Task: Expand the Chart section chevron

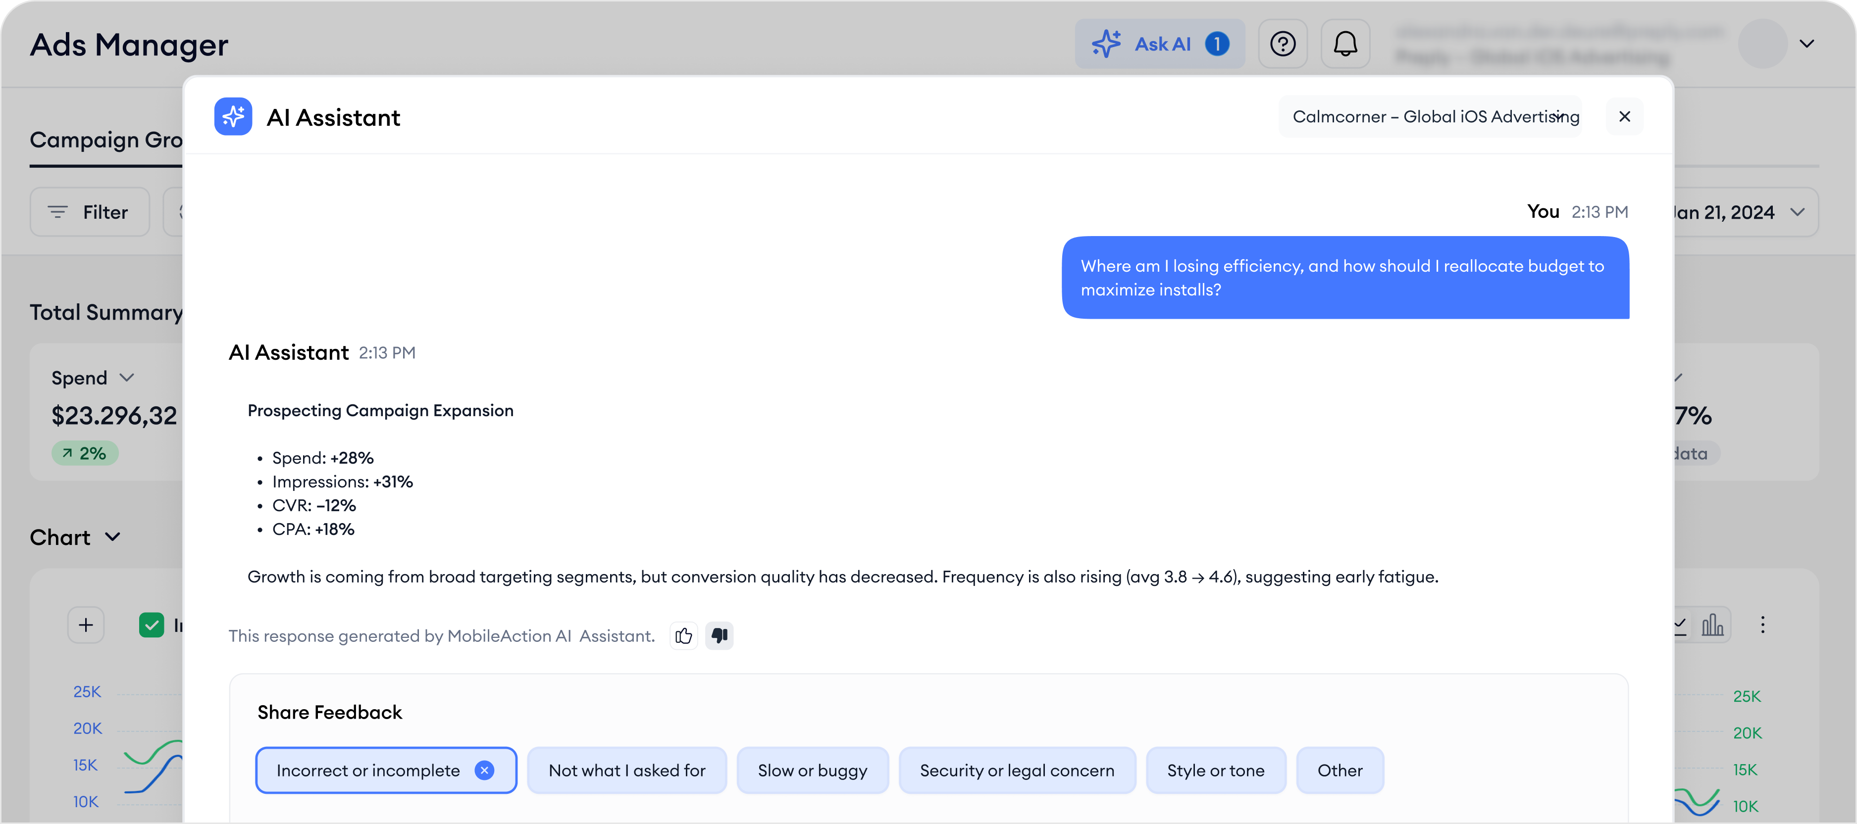Action: pos(112,537)
